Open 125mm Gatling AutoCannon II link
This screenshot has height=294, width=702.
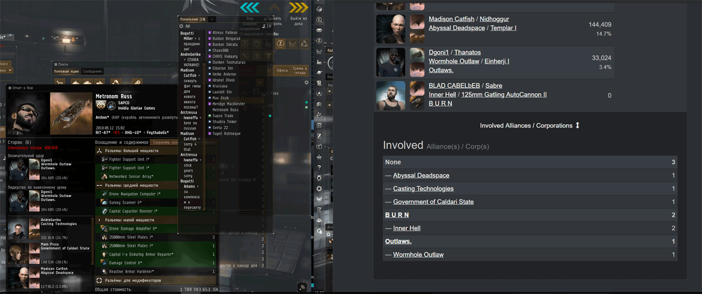click(504, 95)
